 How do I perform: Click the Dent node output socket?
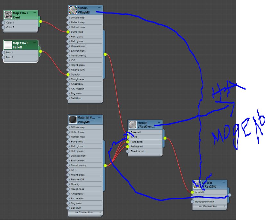click(x=40, y=22)
